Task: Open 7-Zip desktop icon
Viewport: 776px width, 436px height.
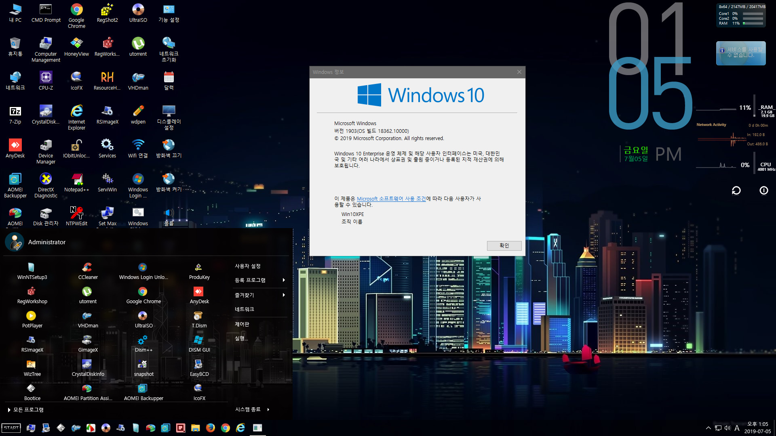Action: point(15,115)
